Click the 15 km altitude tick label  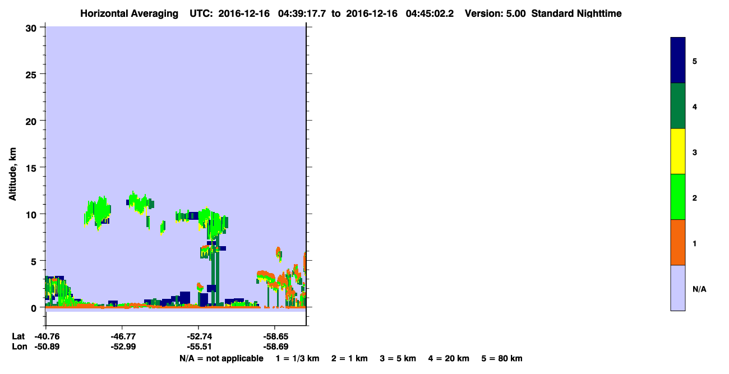click(32, 168)
